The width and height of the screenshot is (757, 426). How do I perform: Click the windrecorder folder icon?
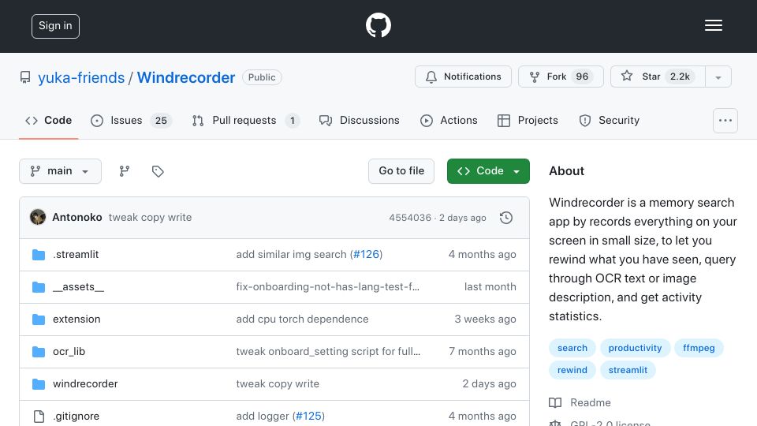tap(39, 384)
